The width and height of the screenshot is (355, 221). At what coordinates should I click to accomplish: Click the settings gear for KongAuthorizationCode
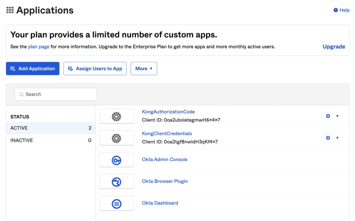328,116
